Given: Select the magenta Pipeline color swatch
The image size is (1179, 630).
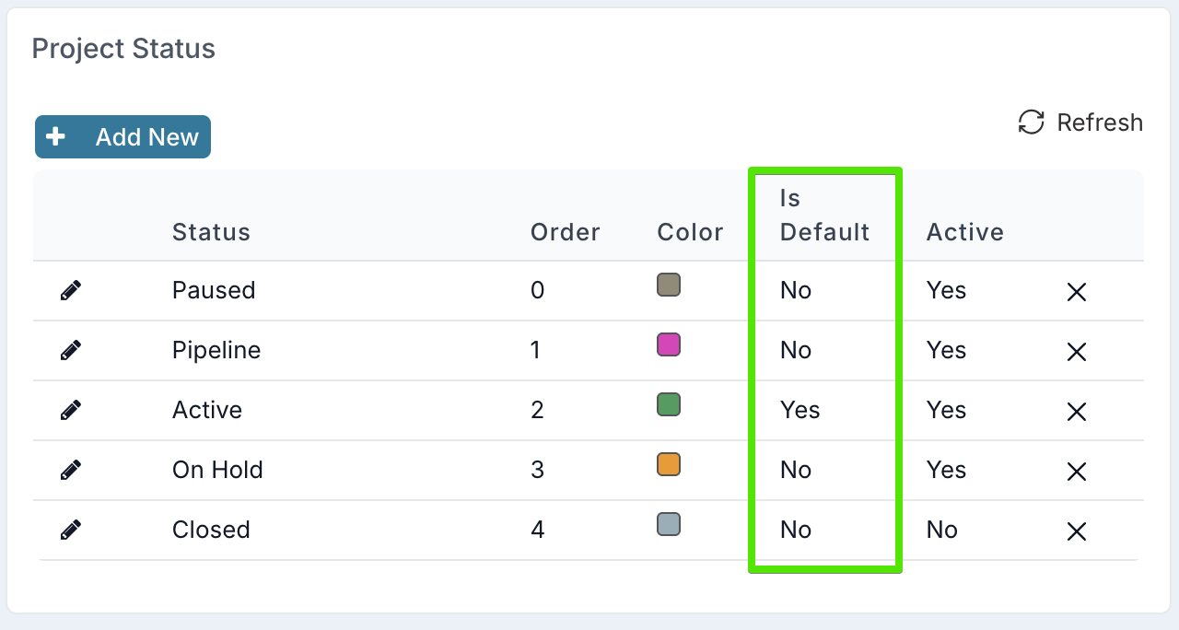Looking at the screenshot, I should pos(669,345).
